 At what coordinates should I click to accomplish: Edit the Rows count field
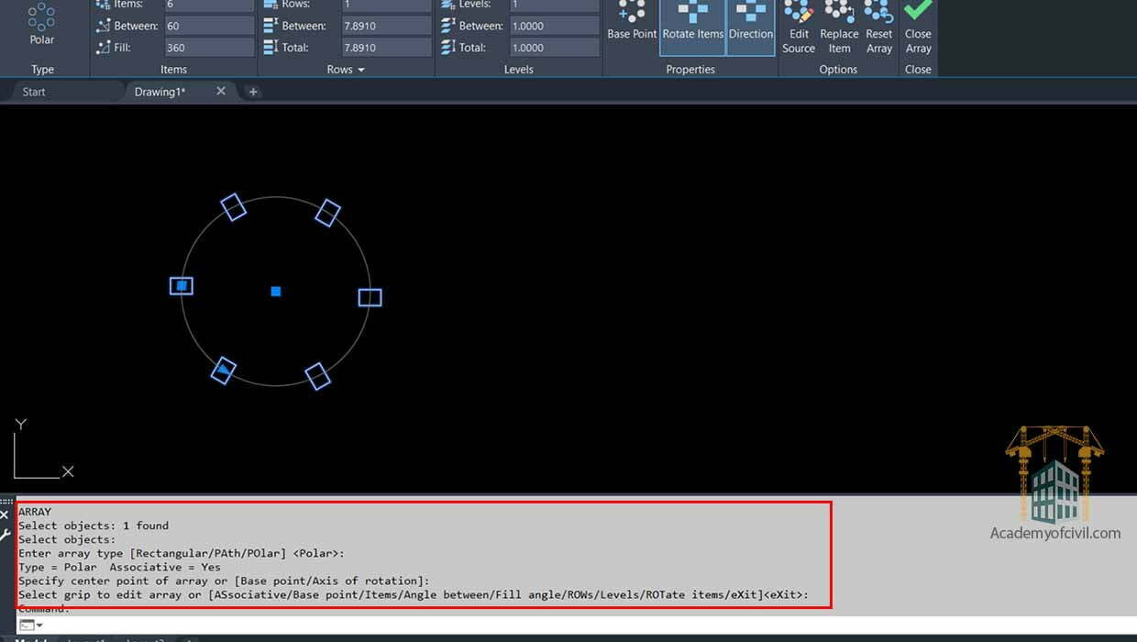pyautogui.click(x=386, y=5)
